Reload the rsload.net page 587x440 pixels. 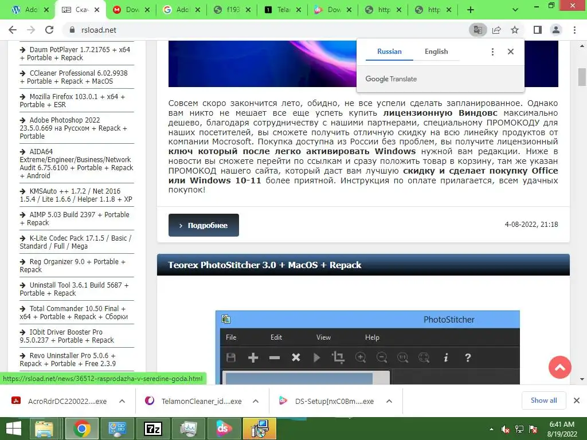click(x=49, y=30)
